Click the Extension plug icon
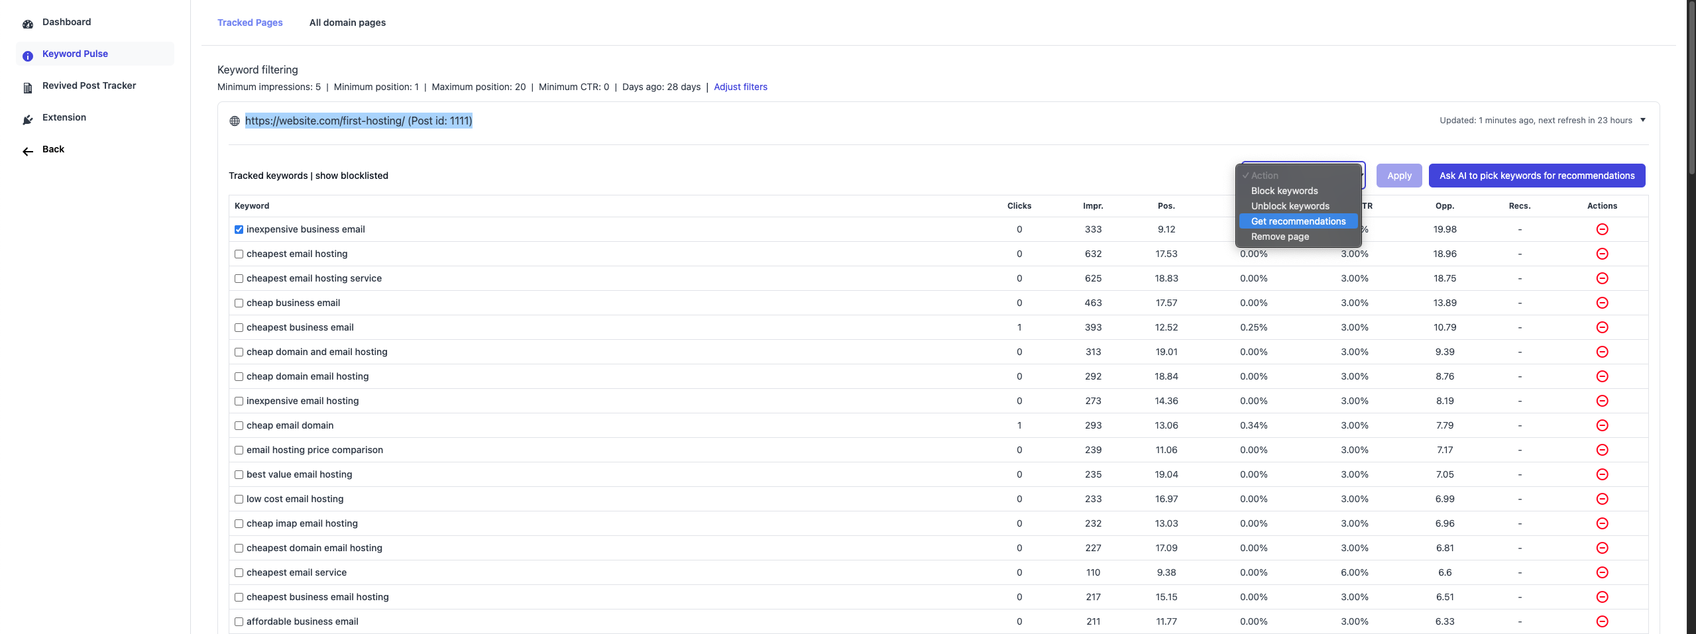The height and width of the screenshot is (634, 1696). pos(28,120)
